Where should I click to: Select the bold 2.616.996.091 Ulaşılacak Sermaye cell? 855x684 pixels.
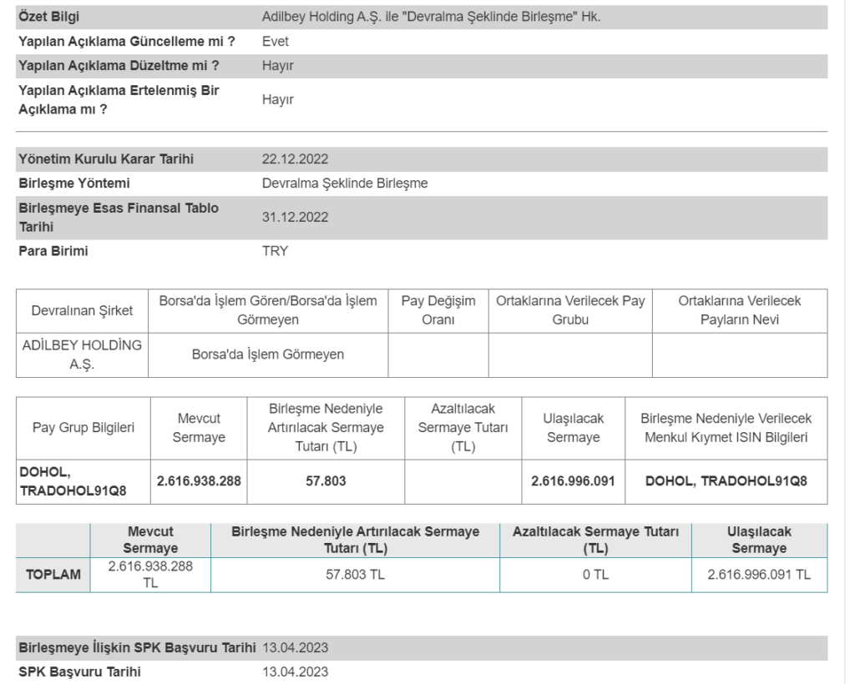pyautogui.click(x=573, y=481)
